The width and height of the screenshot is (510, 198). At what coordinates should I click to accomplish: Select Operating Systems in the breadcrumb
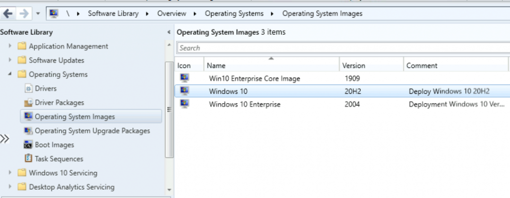(x=234, y=13)
